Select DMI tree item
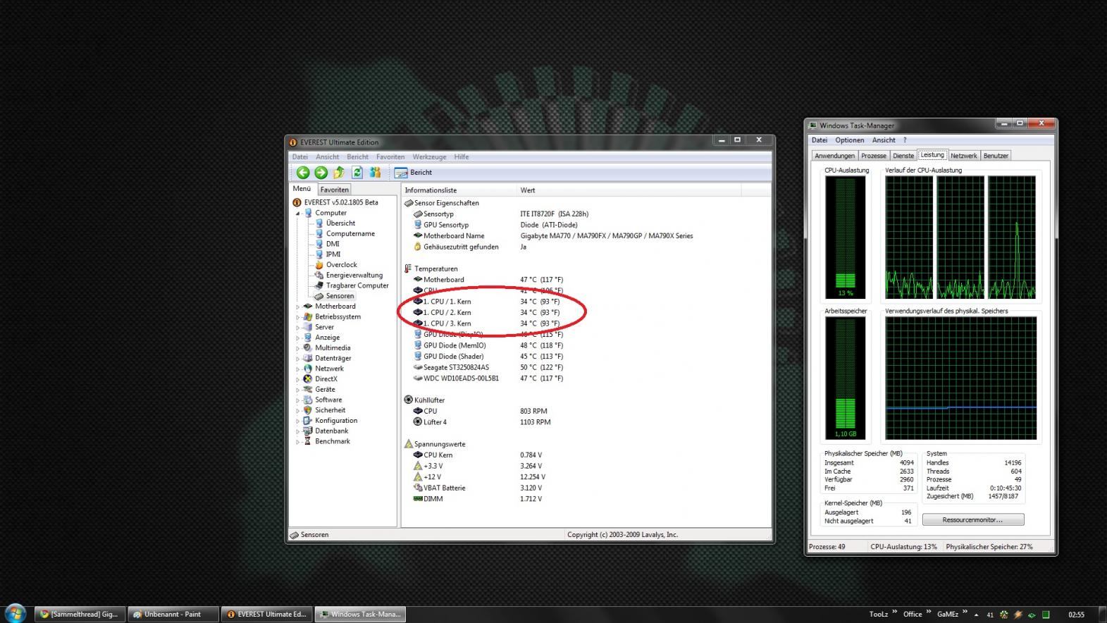 click(x=333, y=244)
